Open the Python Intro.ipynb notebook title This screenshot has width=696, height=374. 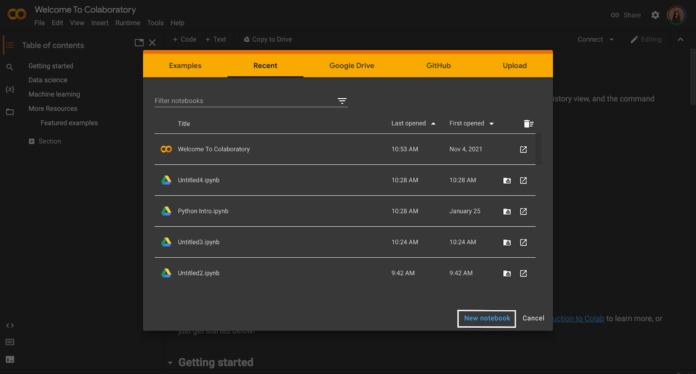click(203, 211)
